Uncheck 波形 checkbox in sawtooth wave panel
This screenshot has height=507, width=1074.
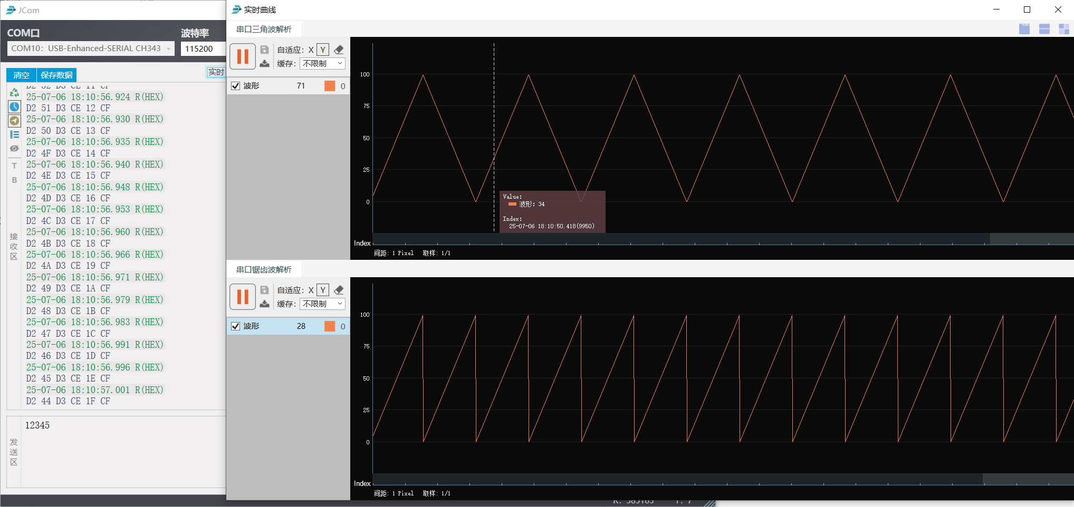tap(236, 326)
